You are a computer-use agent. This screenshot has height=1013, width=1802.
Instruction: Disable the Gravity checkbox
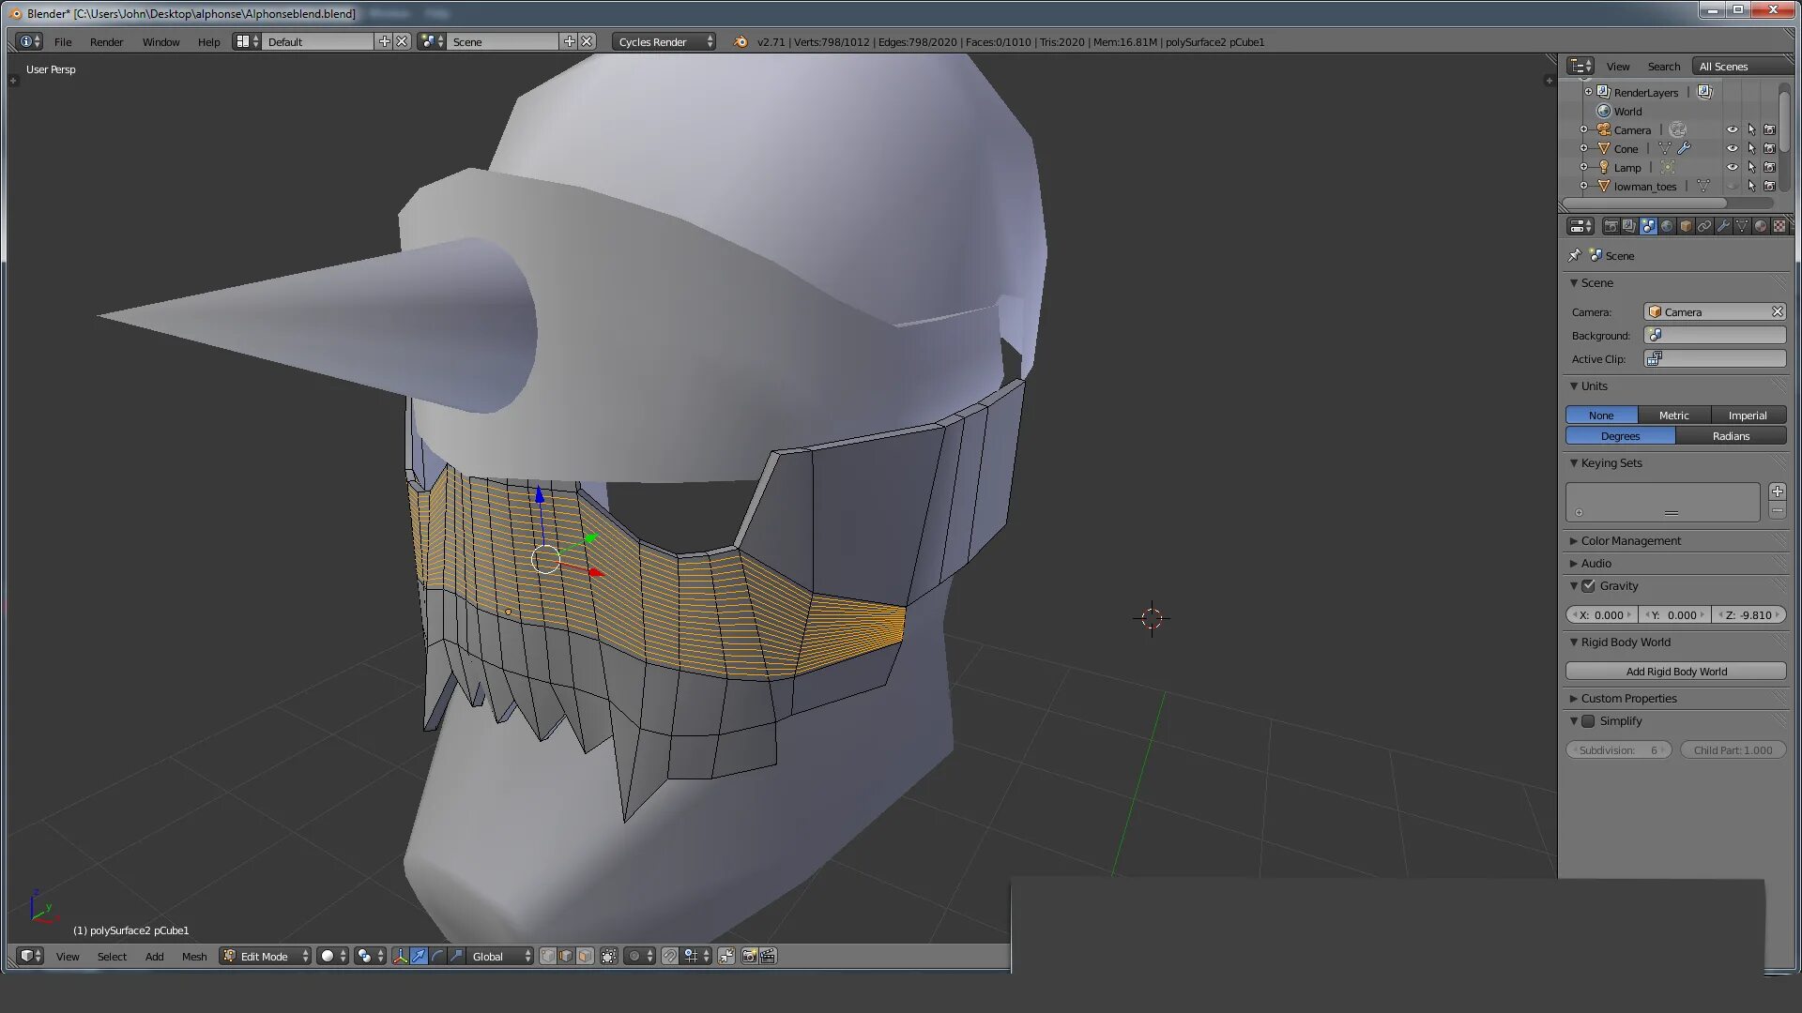[1588, 586]
